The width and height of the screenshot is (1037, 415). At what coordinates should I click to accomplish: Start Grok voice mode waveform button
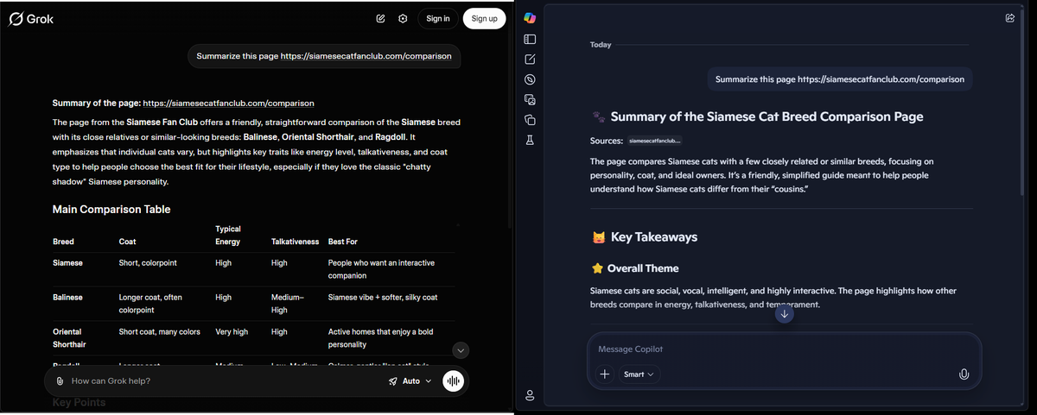click(x=453, y=380)
